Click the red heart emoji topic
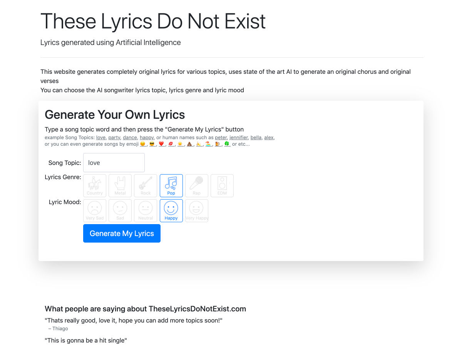The height and width of the screenshot is (346, 462). pos(161,144)
